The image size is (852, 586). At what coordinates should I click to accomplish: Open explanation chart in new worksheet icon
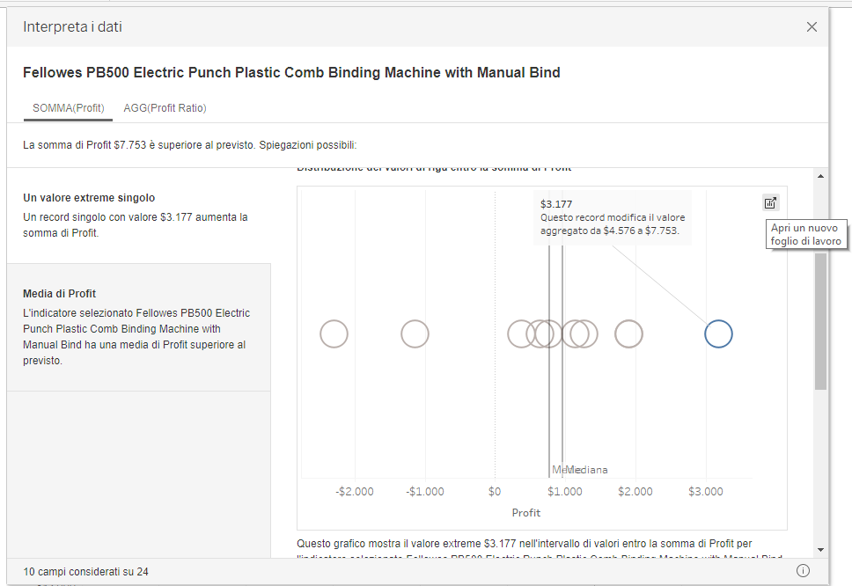771,202
